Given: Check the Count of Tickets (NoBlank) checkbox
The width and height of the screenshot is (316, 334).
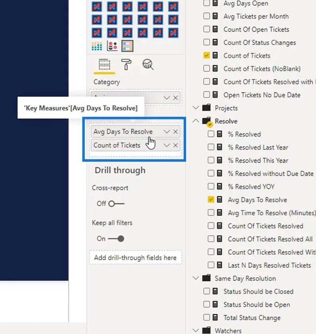Looking at the screenshot, I should [207, 68].
